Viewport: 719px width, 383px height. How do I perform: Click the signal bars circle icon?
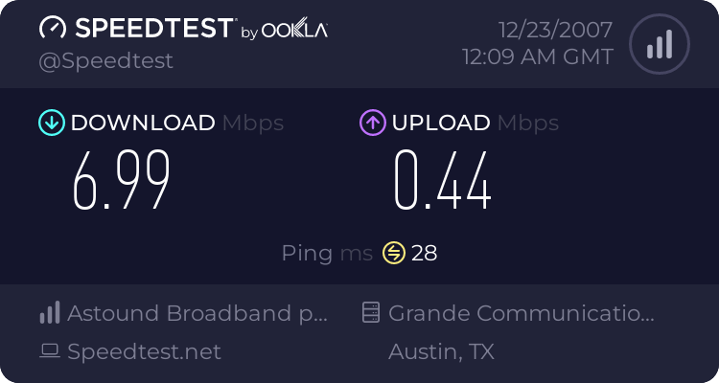(660, 44)
